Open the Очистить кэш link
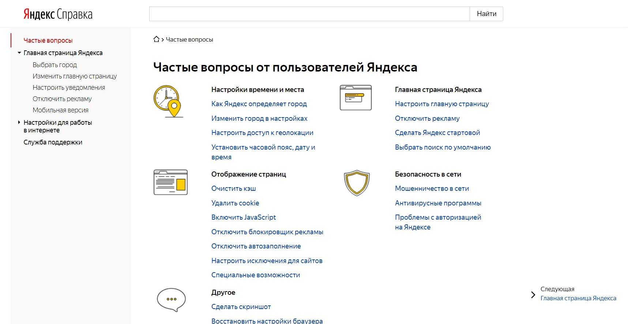 tap(233, 189)
